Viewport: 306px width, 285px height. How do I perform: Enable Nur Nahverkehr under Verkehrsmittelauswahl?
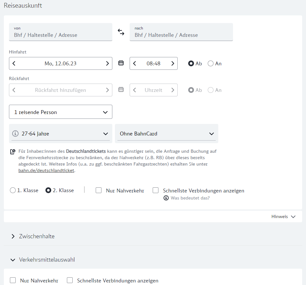coord(13,280)
